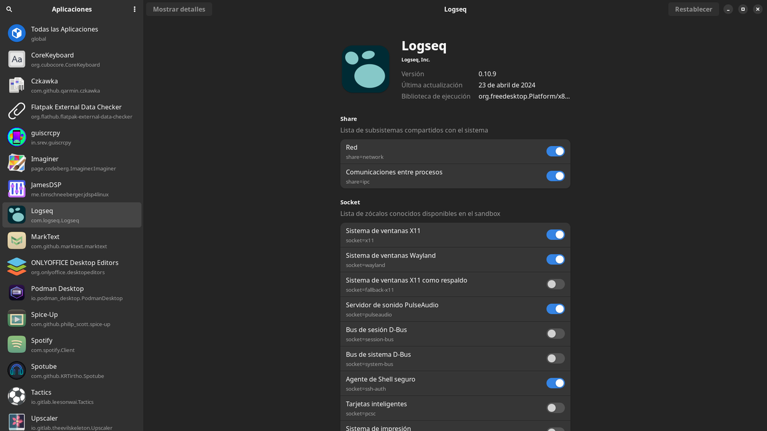
Task: Click the Mostrar detalles button
Action: 179,10
